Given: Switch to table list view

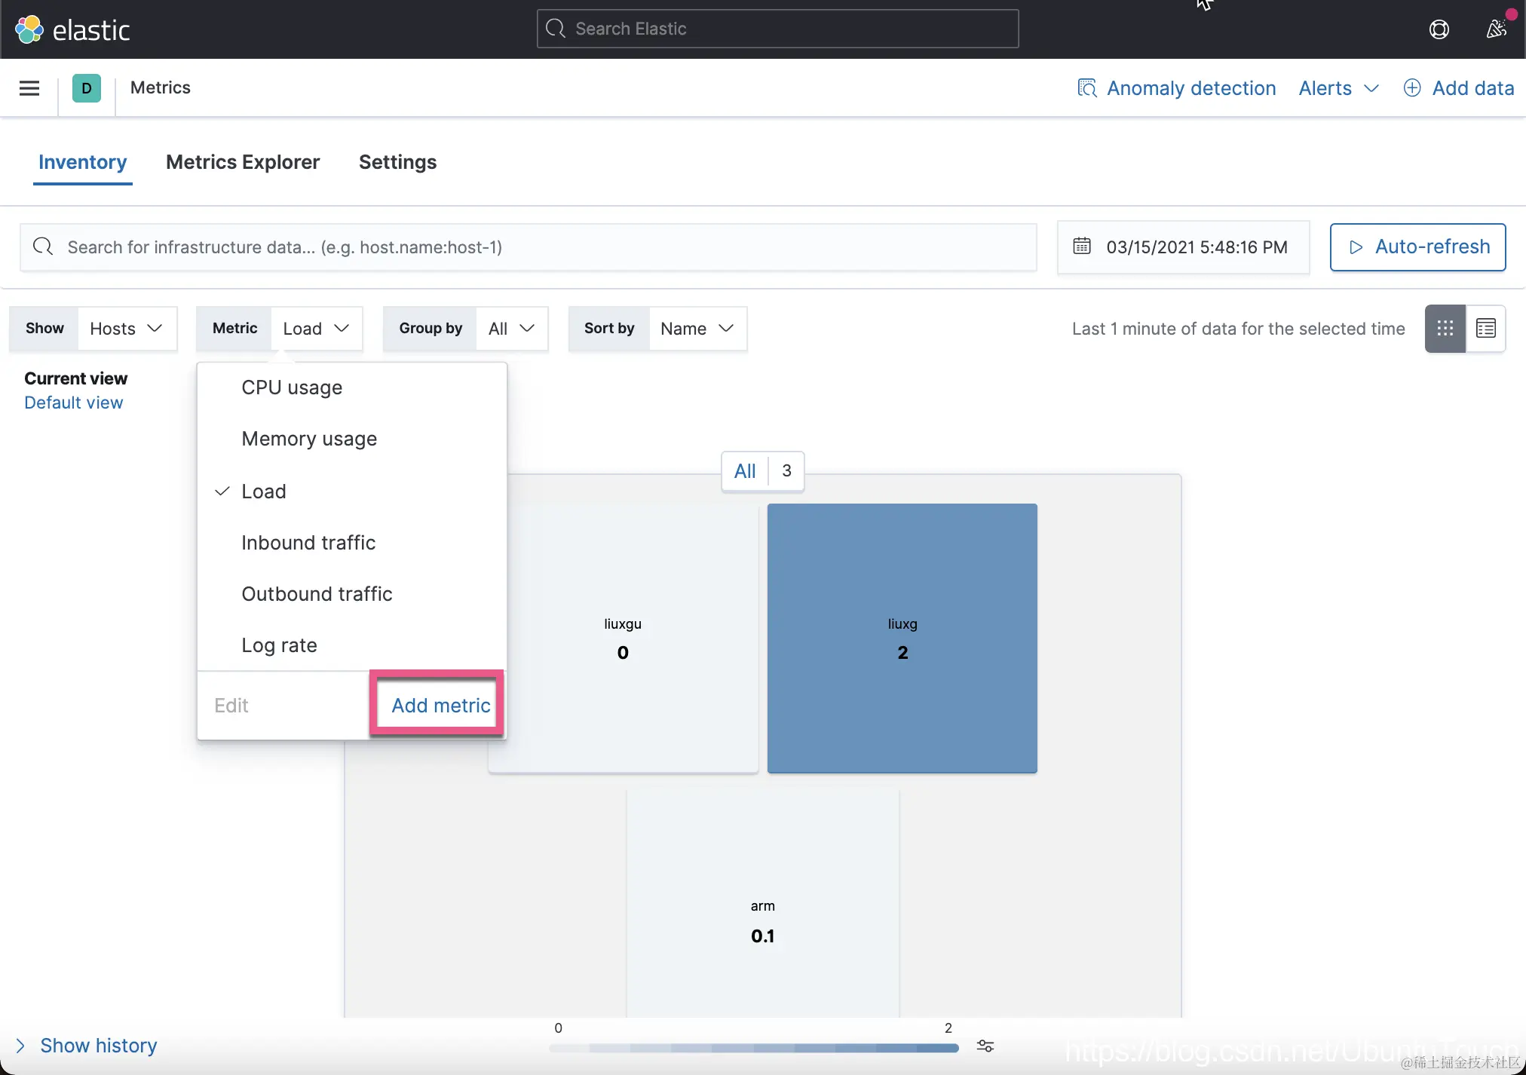Looking at the screenshot, I should tap(1485, 329).
